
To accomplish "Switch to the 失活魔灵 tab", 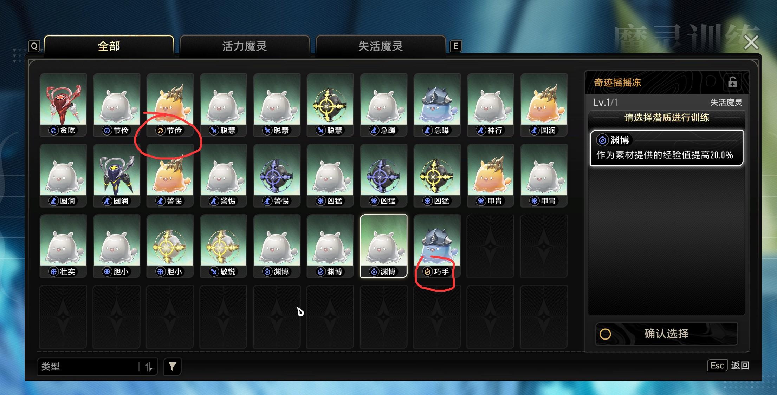I will (381, 46).
